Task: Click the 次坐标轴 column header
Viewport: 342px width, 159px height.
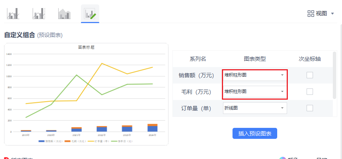Action: click(x=310, y=59)
